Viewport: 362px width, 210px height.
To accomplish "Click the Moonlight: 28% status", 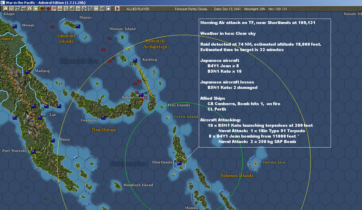I will click(255, 9).
